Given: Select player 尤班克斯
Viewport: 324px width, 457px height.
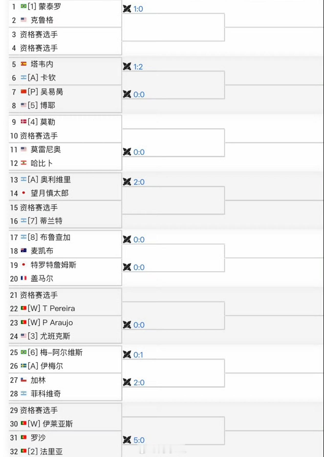Looking at the screenshot, I should point(55,336).
